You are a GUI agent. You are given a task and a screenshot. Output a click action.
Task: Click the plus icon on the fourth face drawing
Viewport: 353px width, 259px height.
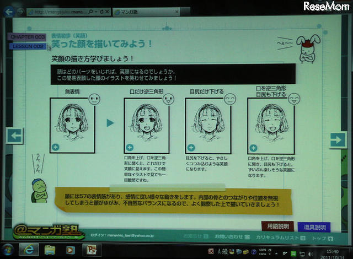point(253,148)
